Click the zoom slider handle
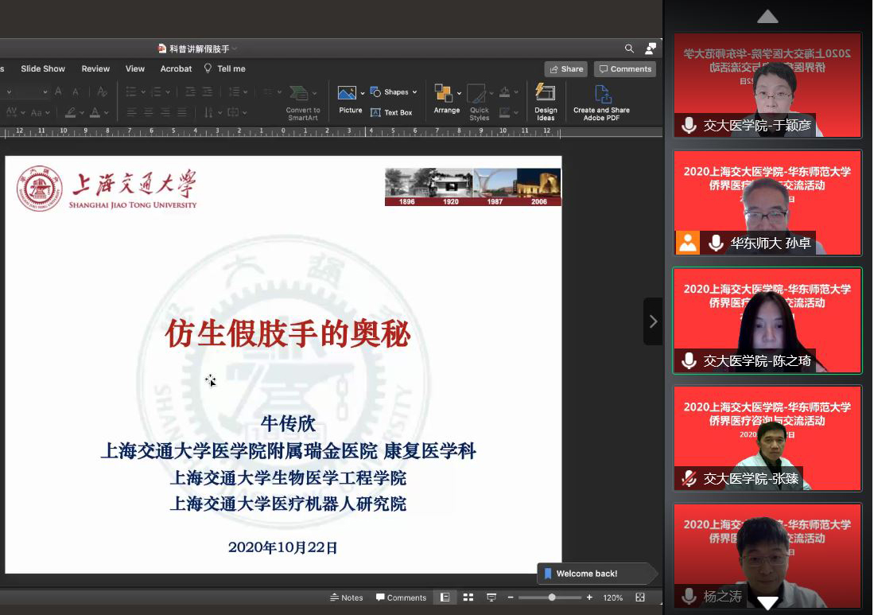 coord(551,597)
